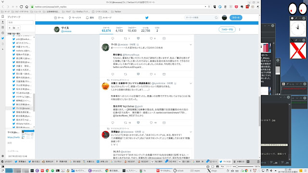This screenshot has width=308, height=173.
Task: Create new bookmark folder in panel
Action: click(14, 28)
